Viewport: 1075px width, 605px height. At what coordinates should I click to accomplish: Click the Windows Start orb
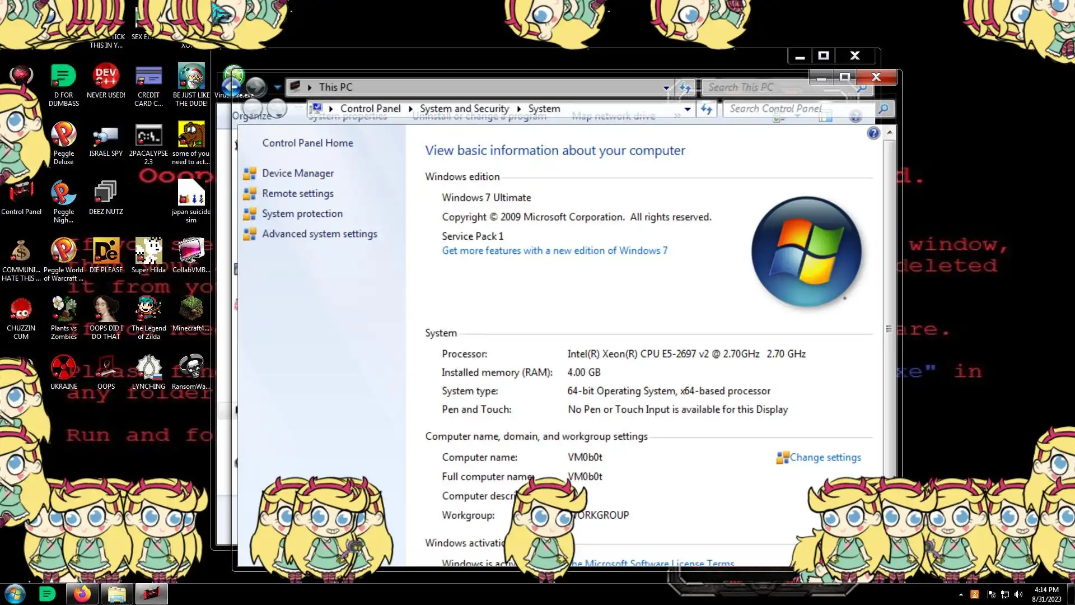pos(15,594)
